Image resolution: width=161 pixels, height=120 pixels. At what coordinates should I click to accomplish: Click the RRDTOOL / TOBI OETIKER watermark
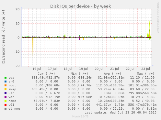(158, 17)
